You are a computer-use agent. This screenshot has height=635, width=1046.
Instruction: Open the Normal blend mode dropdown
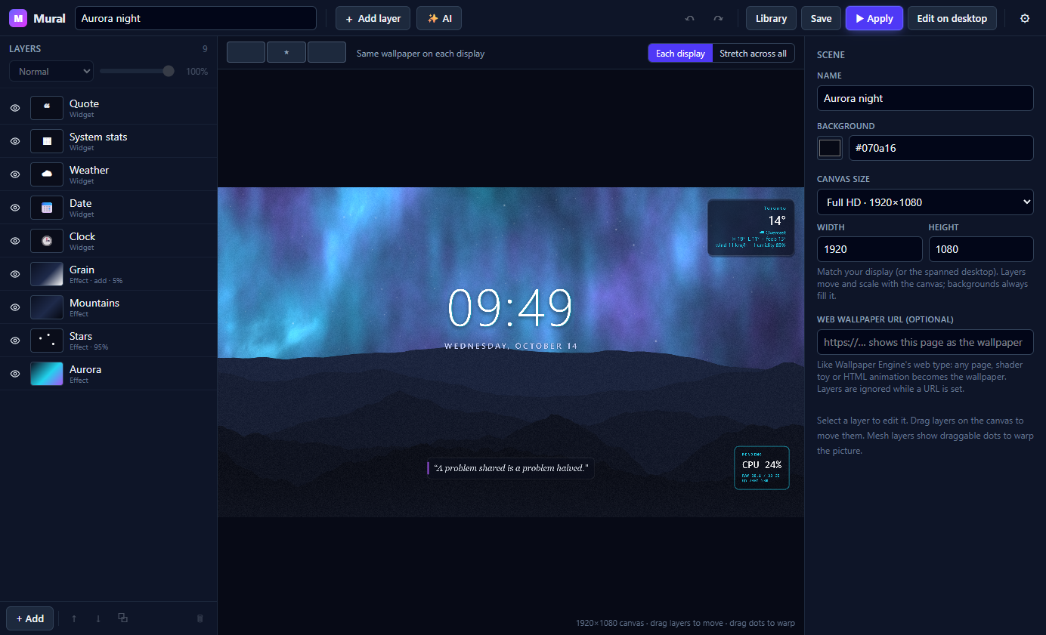pos(51,71)
